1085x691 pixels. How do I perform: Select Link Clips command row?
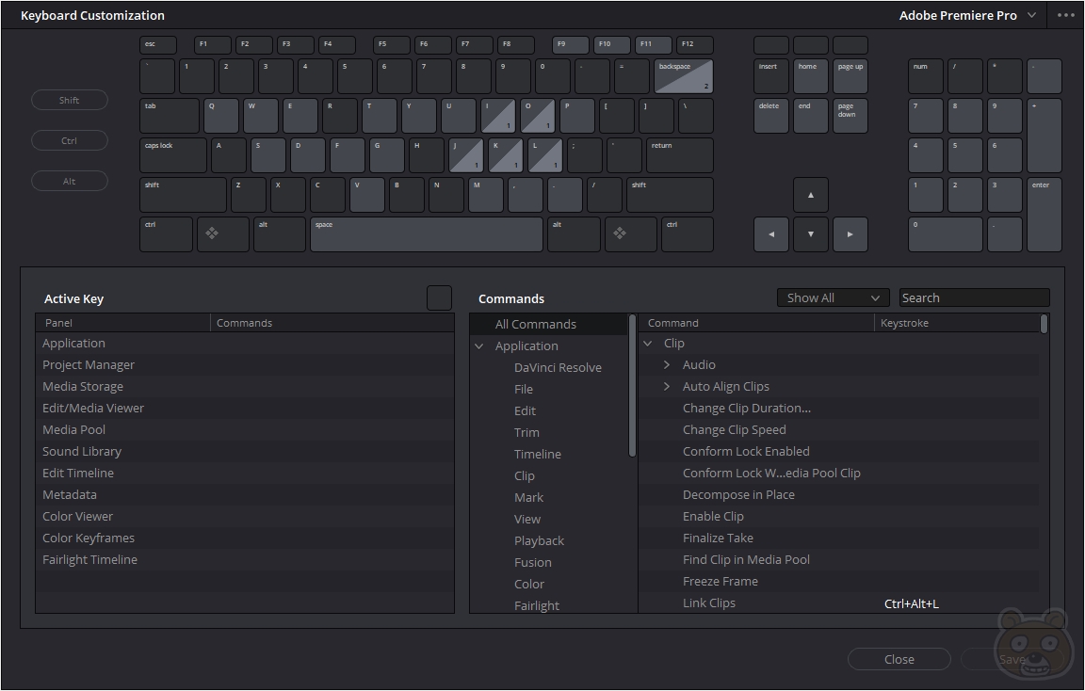tap(838, 603)
